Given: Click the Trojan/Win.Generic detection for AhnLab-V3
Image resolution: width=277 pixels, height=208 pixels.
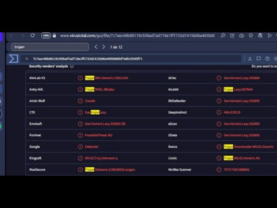Looking at the screenshot, I should pyautogui.click(x=107, y=78).
